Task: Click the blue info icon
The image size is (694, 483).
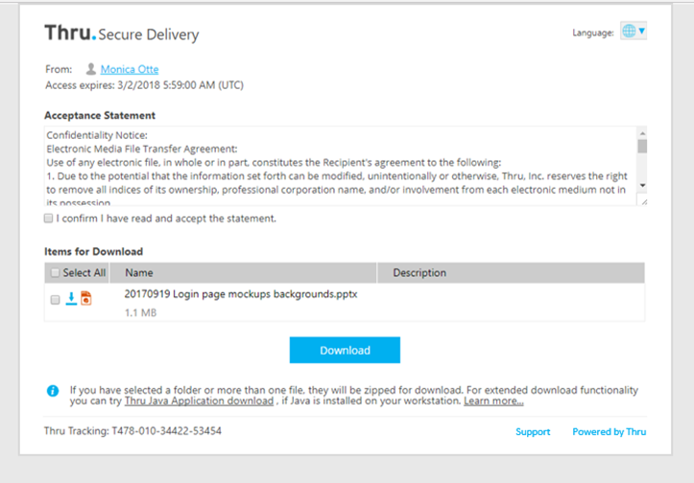Action: 53,390
